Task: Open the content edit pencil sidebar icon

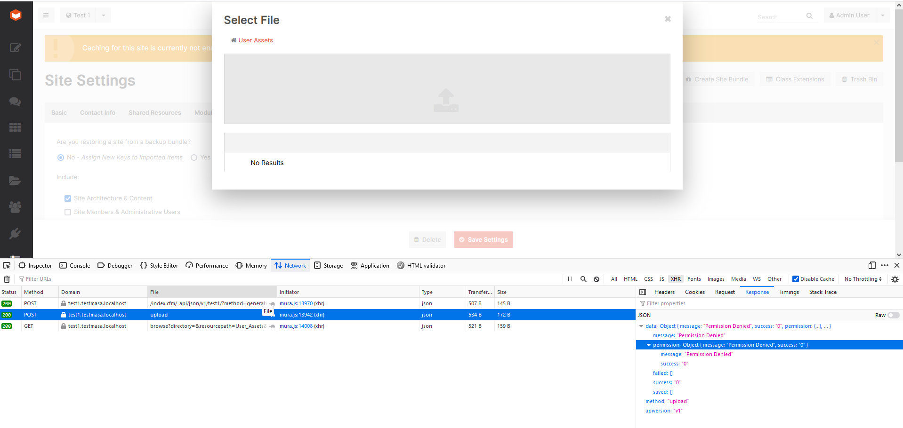Action: tap(16, 48)
